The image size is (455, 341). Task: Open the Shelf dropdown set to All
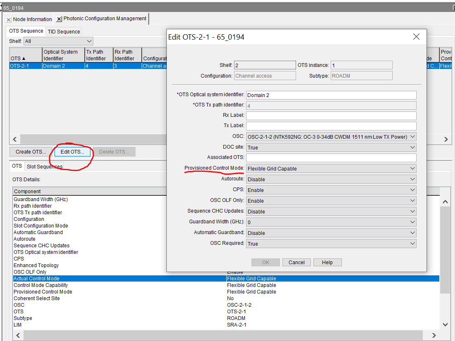pyautogui.click(x=58, y=41)
